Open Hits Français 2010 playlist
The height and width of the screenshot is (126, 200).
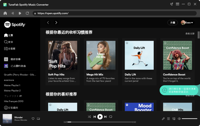point(14,101)
